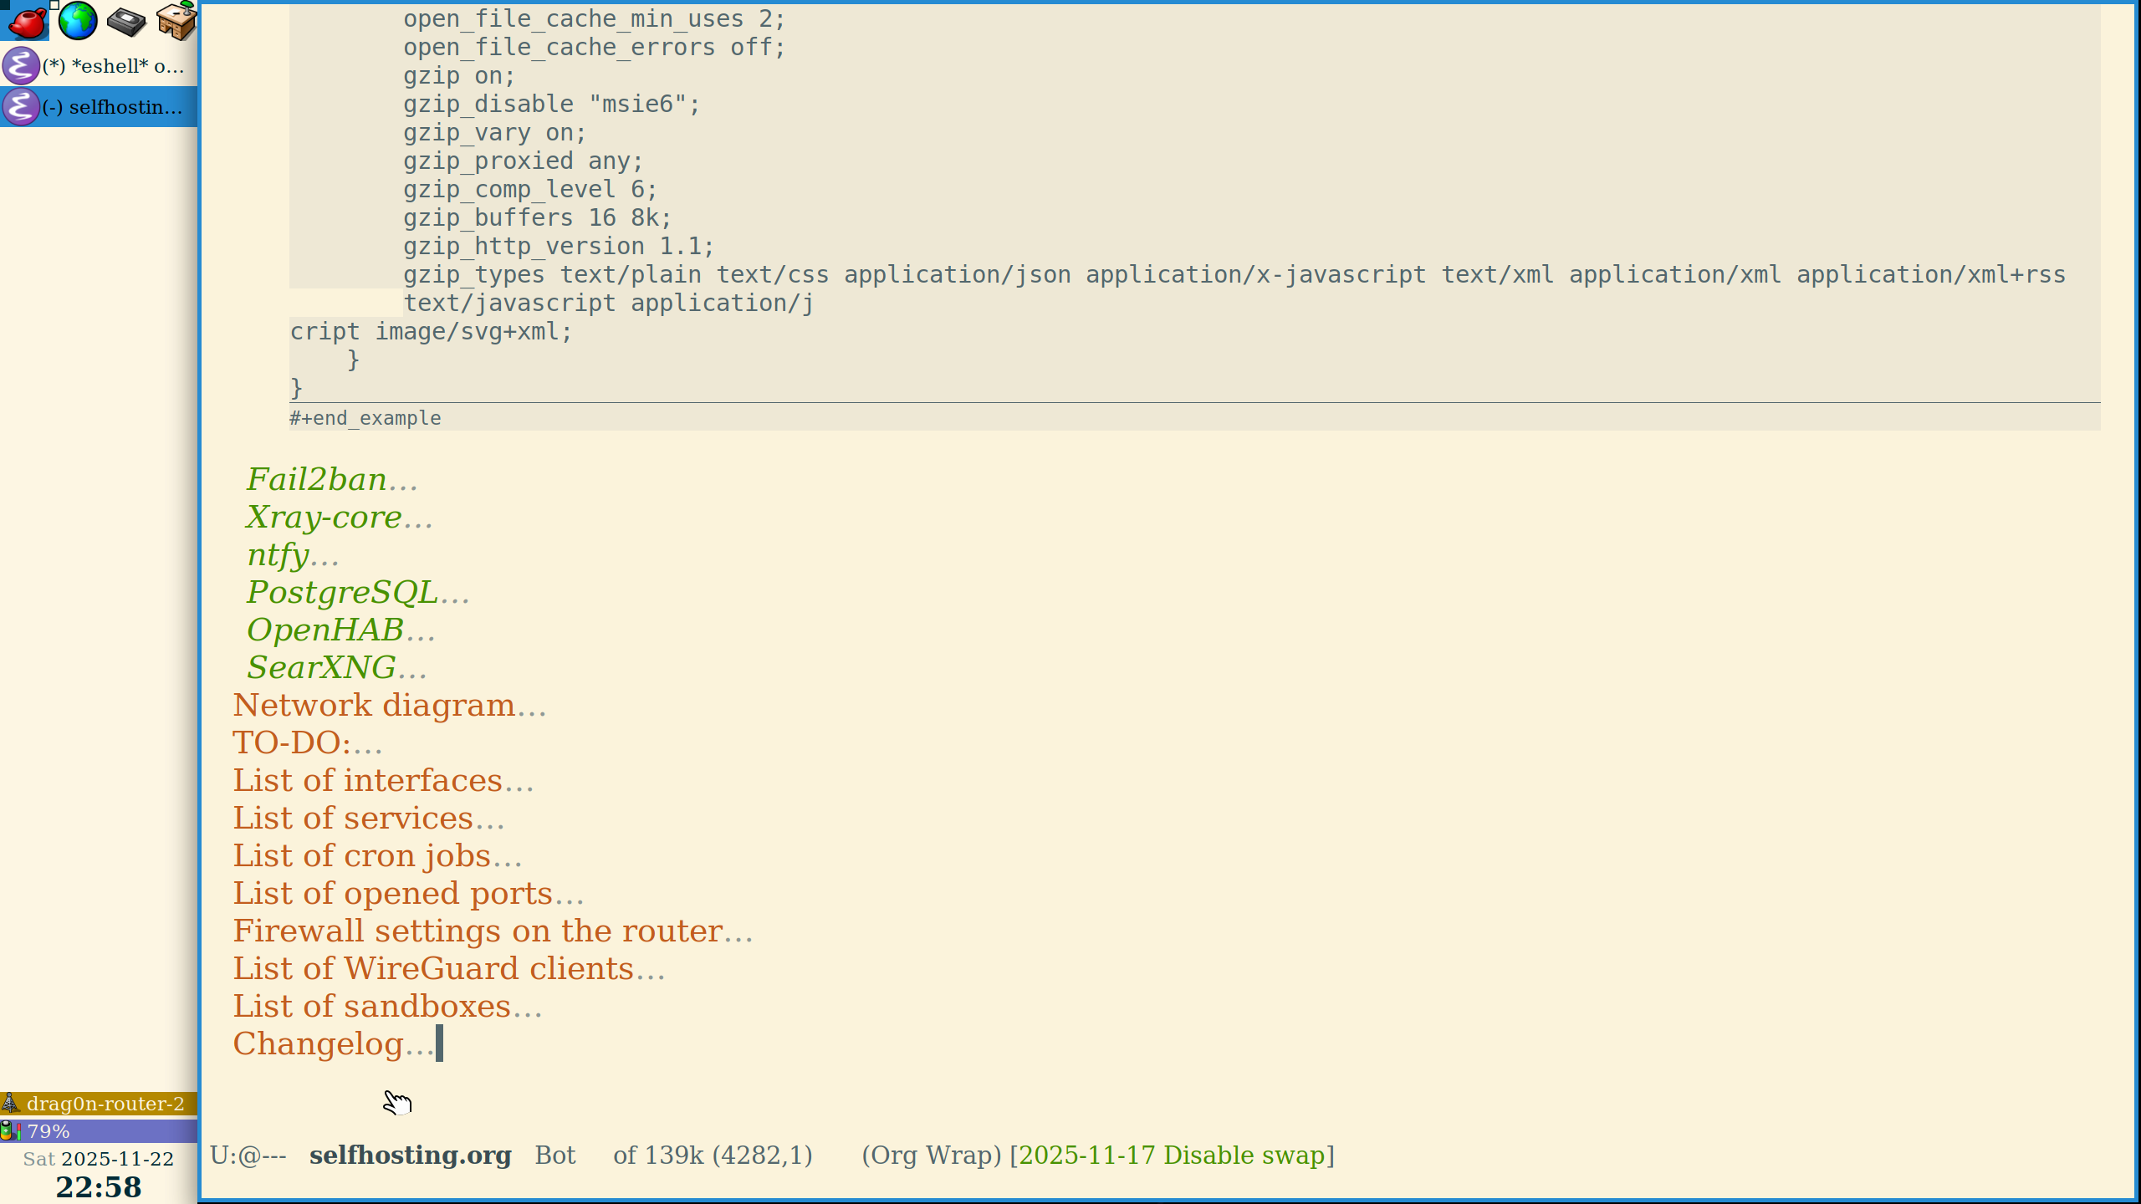Screen dimensions: 2141x1204
Task: Open the wooden desk workspace icon
Action: 176,21
